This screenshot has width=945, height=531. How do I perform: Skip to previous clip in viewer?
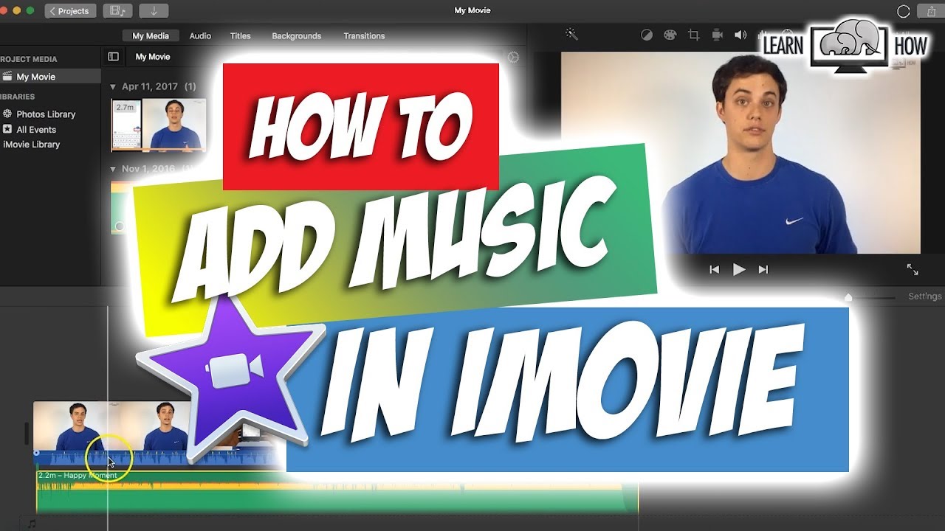(x=714, y=270)
